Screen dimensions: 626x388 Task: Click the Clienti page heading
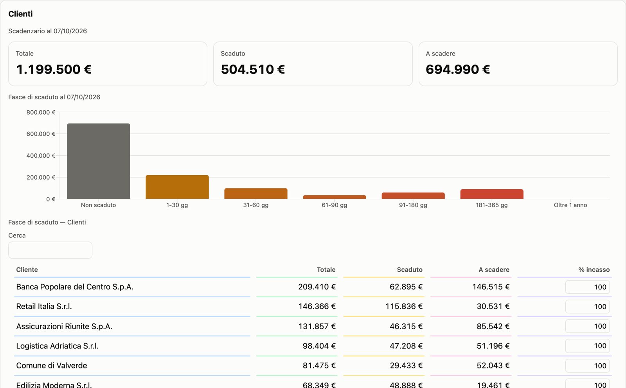(20, 14)
